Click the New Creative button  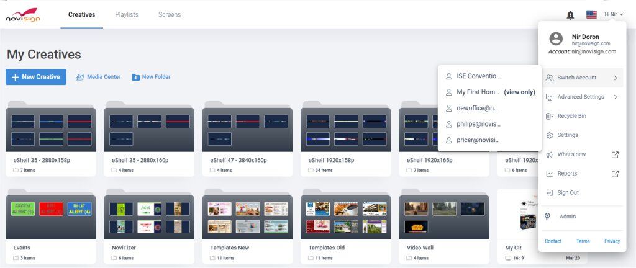(x=35, y=77)
